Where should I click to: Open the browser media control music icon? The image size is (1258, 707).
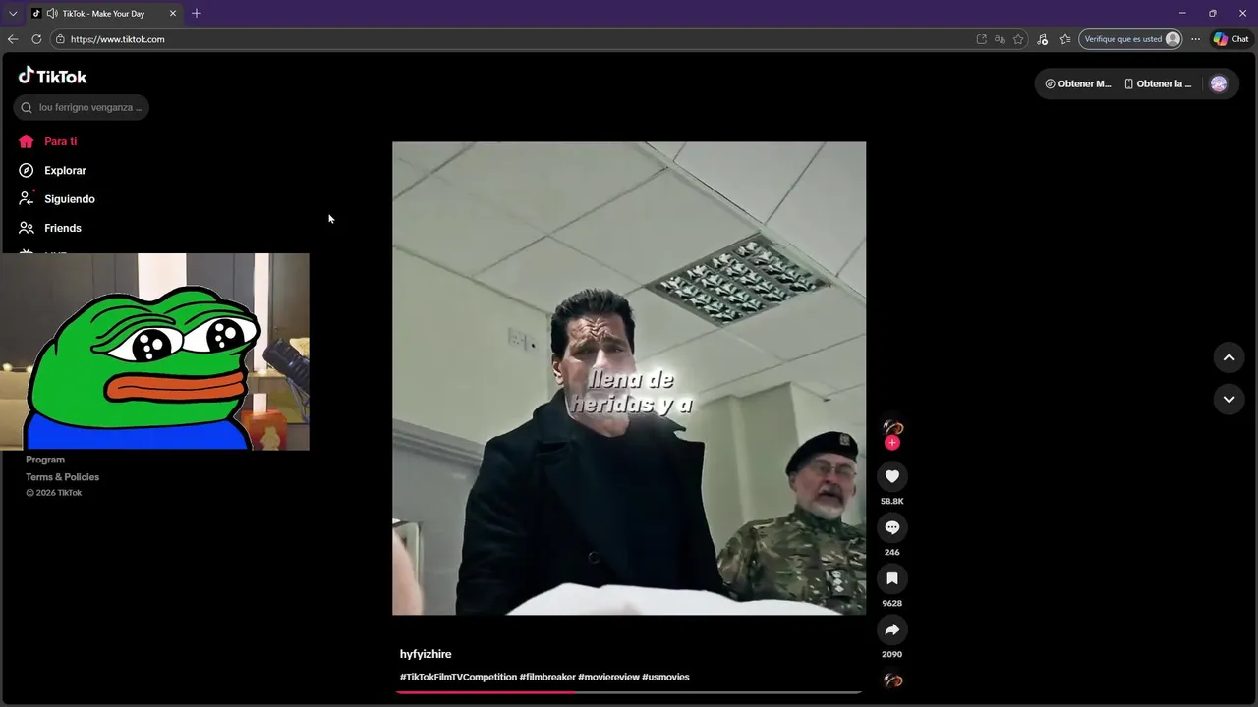(x=1043, y=39)
